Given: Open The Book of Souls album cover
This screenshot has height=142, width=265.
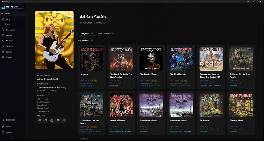Looking at the screenshot, I should click(x=151, y=59).
